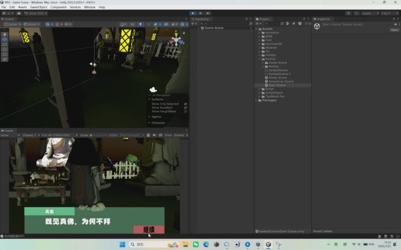Viewport: 401px width, 250px height.
Task: Open the Undo History icon
Action: (x=348, y=13)
